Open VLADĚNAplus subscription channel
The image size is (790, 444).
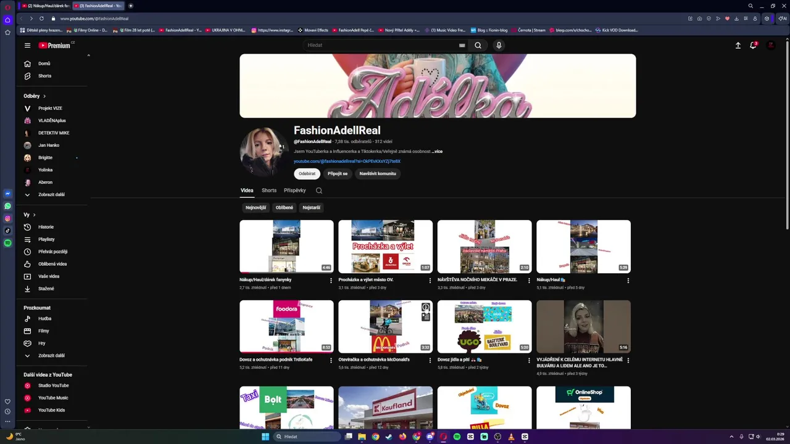point(52,121)
